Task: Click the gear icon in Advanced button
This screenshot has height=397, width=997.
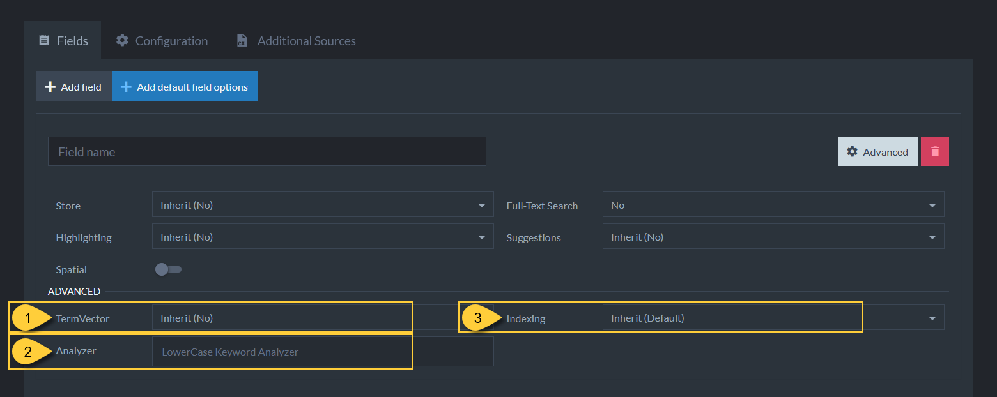Action: [852, 151]
